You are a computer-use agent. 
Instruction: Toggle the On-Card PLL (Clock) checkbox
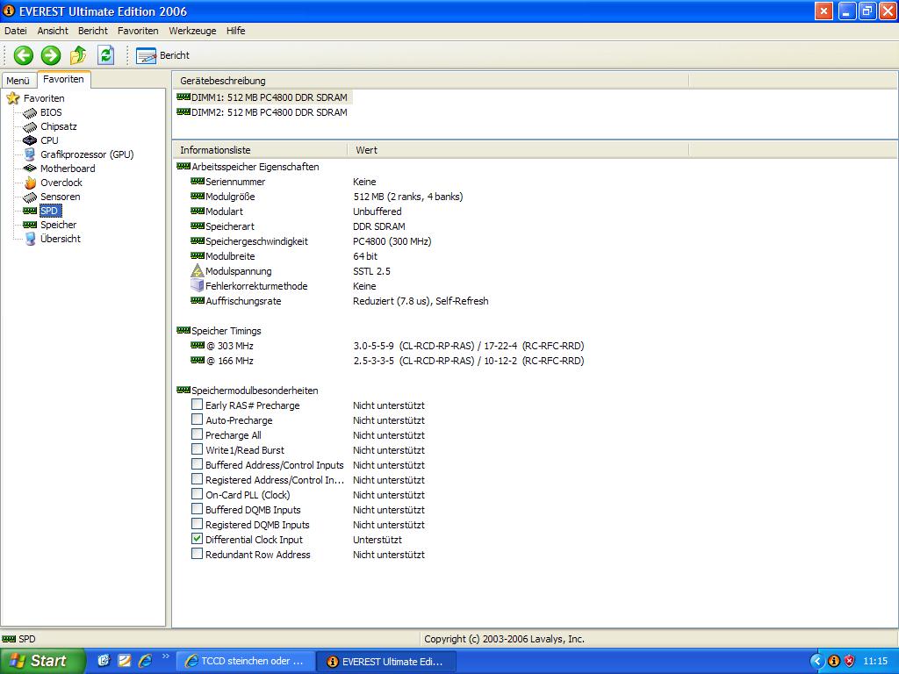197,494
